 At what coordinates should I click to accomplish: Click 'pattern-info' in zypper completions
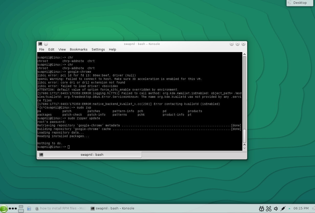[x=123, y=111]
